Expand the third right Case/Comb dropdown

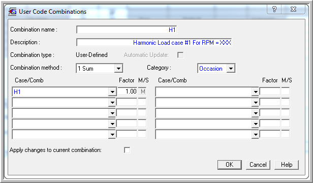(255, 113)
